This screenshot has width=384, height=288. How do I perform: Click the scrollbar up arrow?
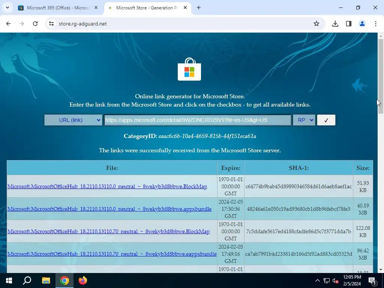pyautogui.click(x=381, y=36)
